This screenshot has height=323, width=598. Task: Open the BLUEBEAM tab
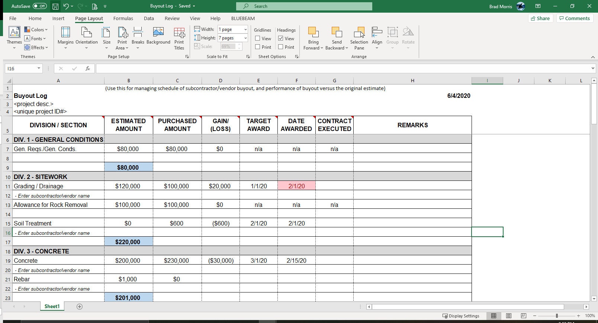(x=243, y=18)
